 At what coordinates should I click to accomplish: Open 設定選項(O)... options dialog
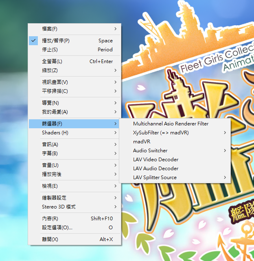74,228
